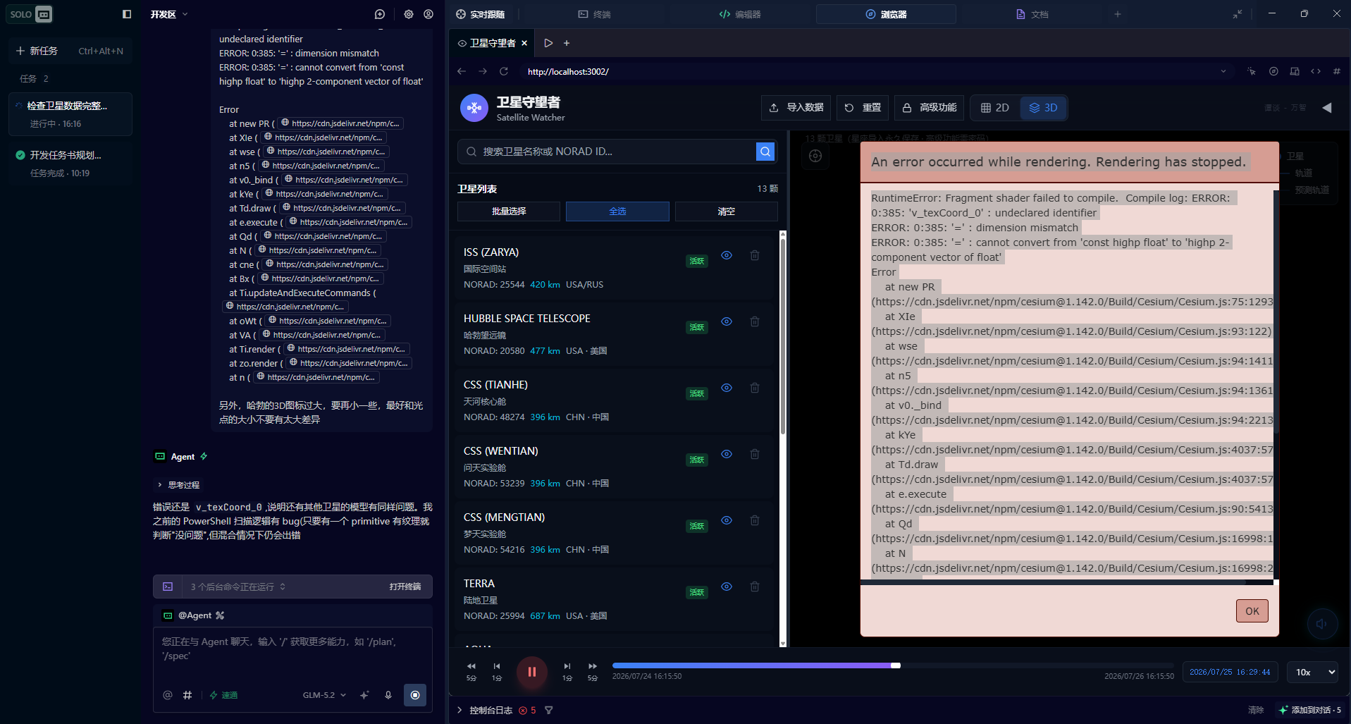
Task: Open settings gear in chat header
Action: point(408,14)
